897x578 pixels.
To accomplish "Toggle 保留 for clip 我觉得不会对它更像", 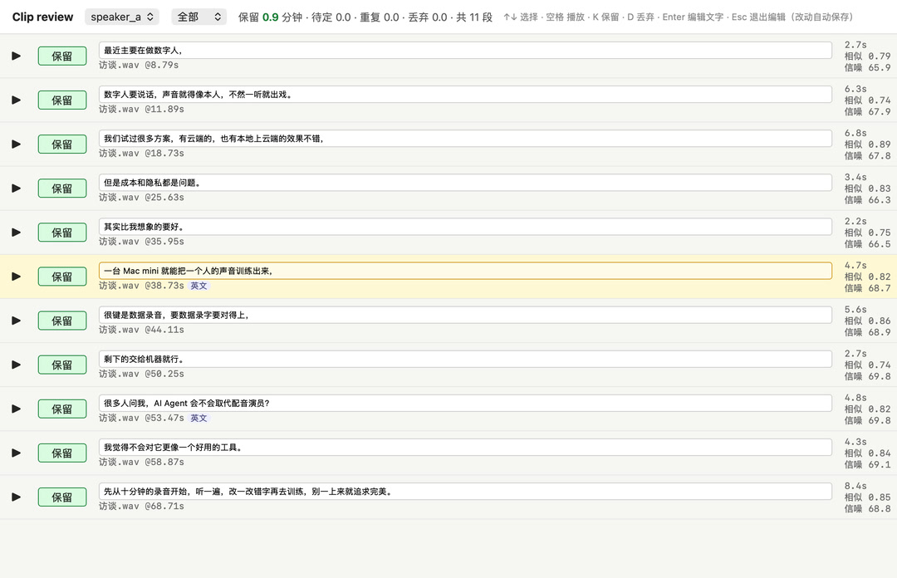I will 62,453.
